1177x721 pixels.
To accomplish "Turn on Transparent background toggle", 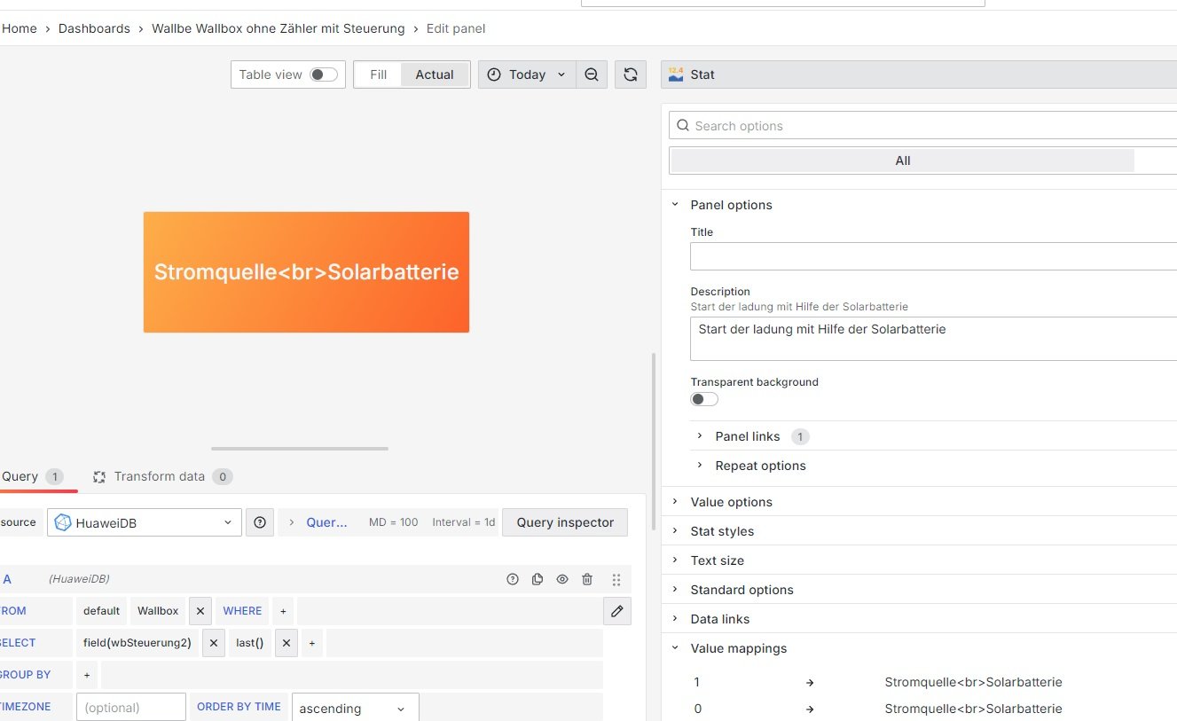I will tap(704, 399).
